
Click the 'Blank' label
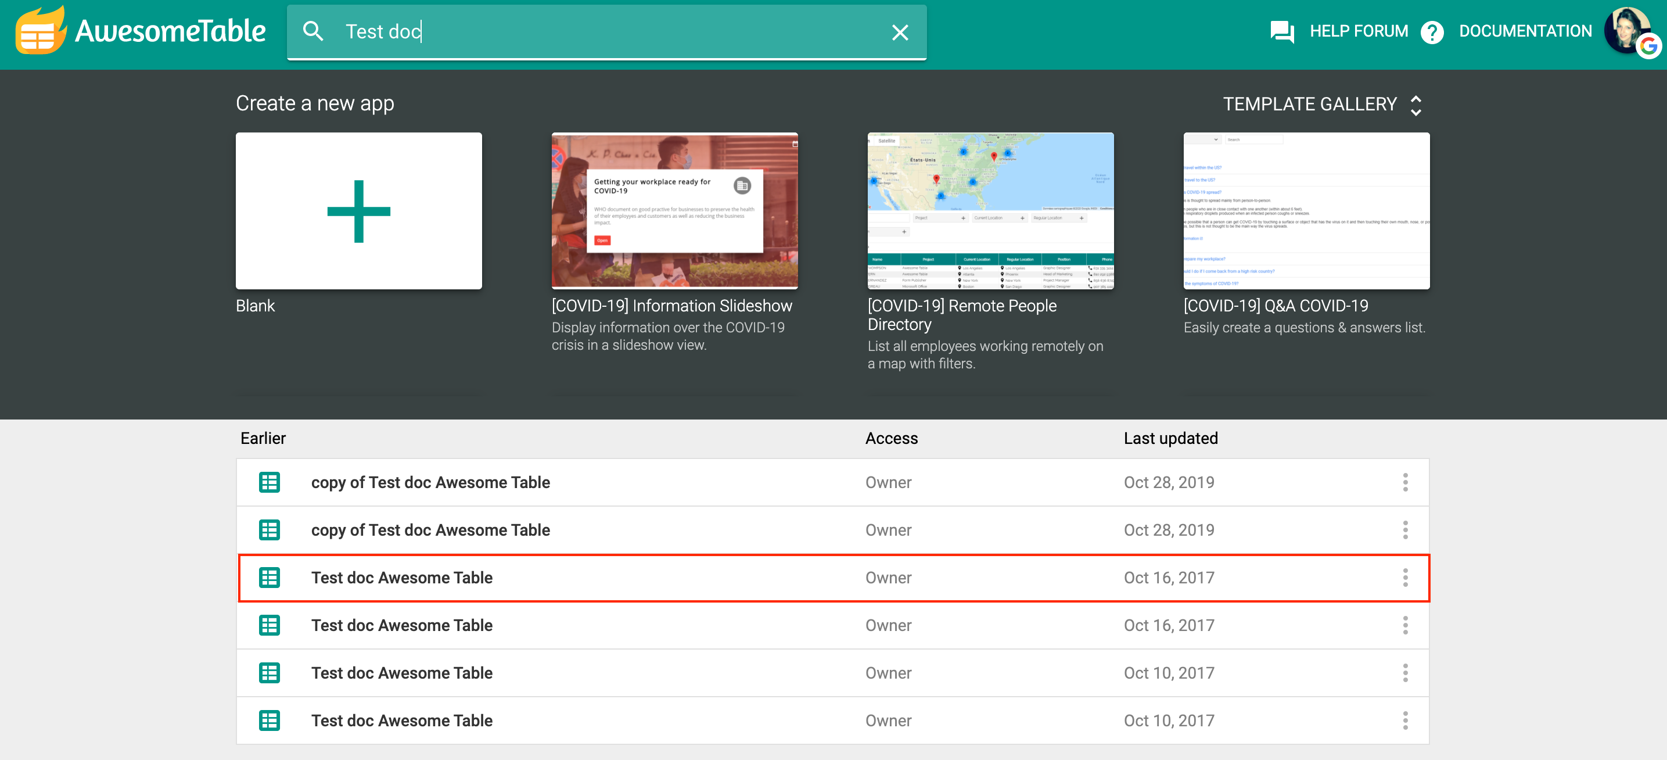click(x=255, y=306)
